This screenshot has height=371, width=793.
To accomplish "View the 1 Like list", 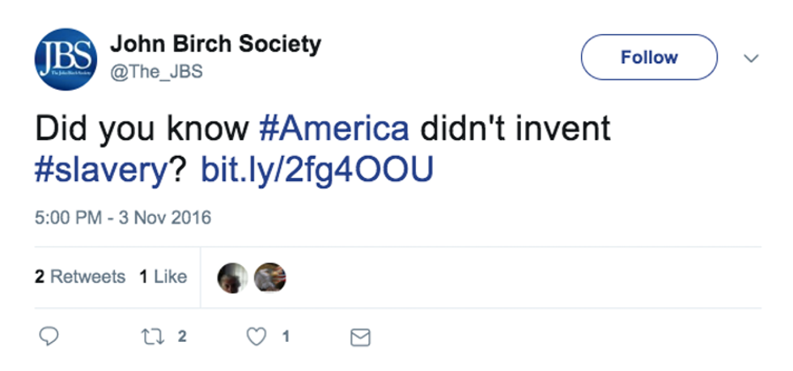I will [x=163, y=276].
